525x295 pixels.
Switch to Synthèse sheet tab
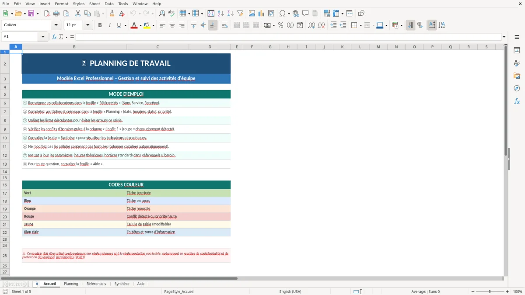click(x=122, y=284)
